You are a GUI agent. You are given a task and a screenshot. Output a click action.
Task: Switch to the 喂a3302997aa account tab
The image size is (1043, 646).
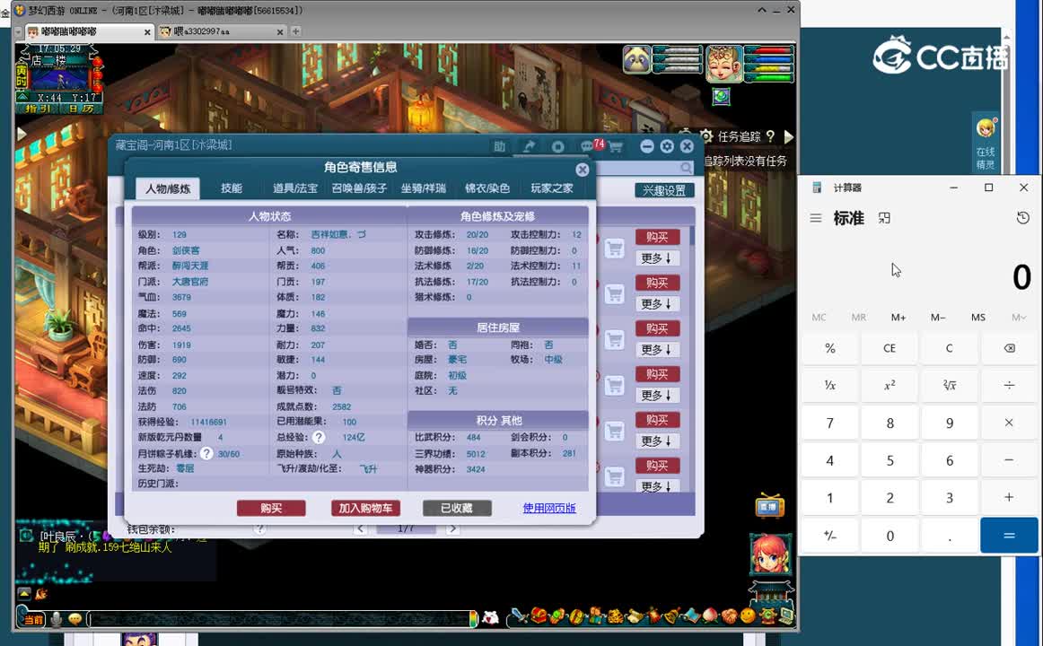coord(223,31)
